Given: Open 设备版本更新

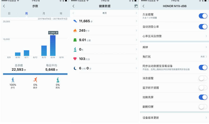Looking at the screenshot, I should (175, 118).
